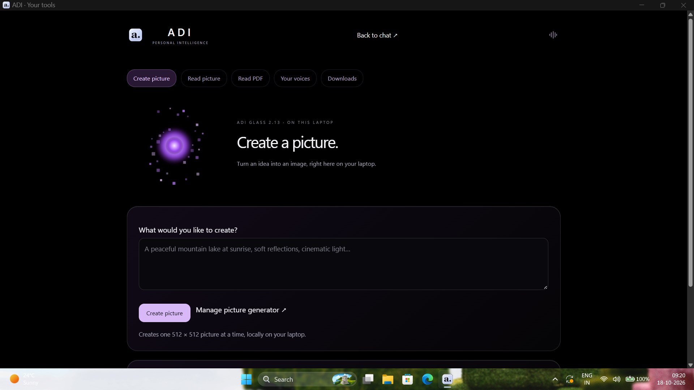
Task: Click the Back to chat link
Action: coord(377,35)
